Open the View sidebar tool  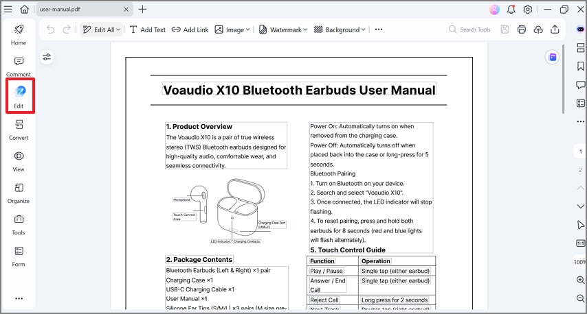pos(19,162)
